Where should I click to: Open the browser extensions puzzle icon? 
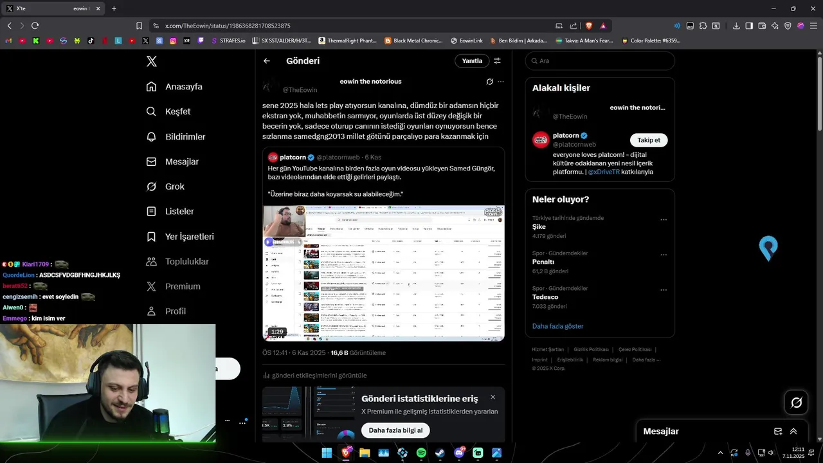coord(703,26)
